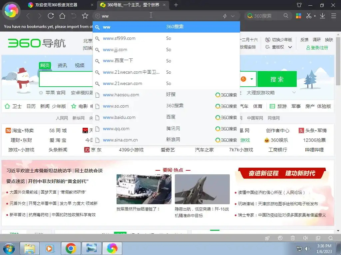Select the 网页 search tab
This screenshot has width=341, height=255.
(x=45, y=65)
